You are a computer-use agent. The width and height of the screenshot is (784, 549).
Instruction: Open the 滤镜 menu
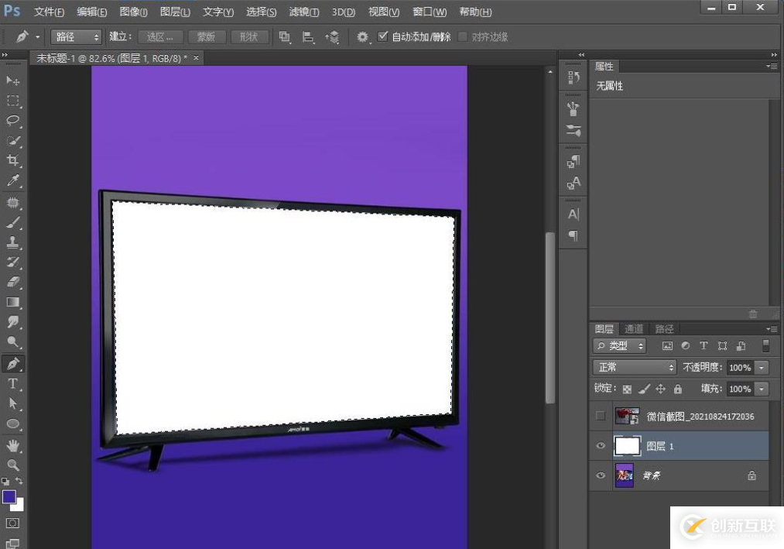[303, 12]
